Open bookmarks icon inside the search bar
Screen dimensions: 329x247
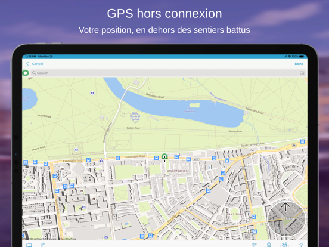pyautogui.click(x=302, y=73)
